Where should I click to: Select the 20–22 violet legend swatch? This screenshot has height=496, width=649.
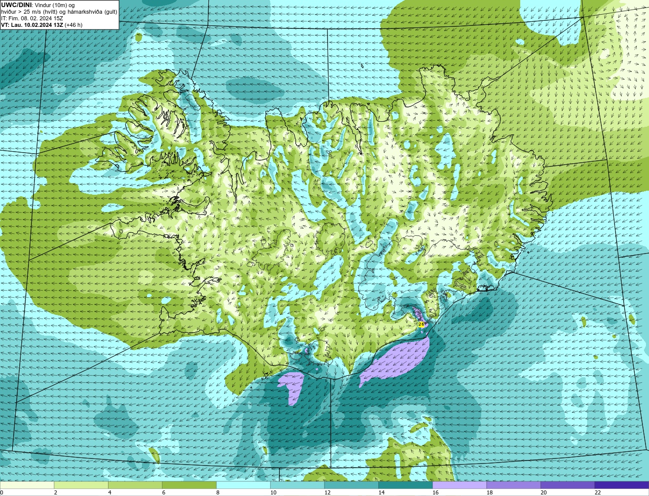click(568, 485)
